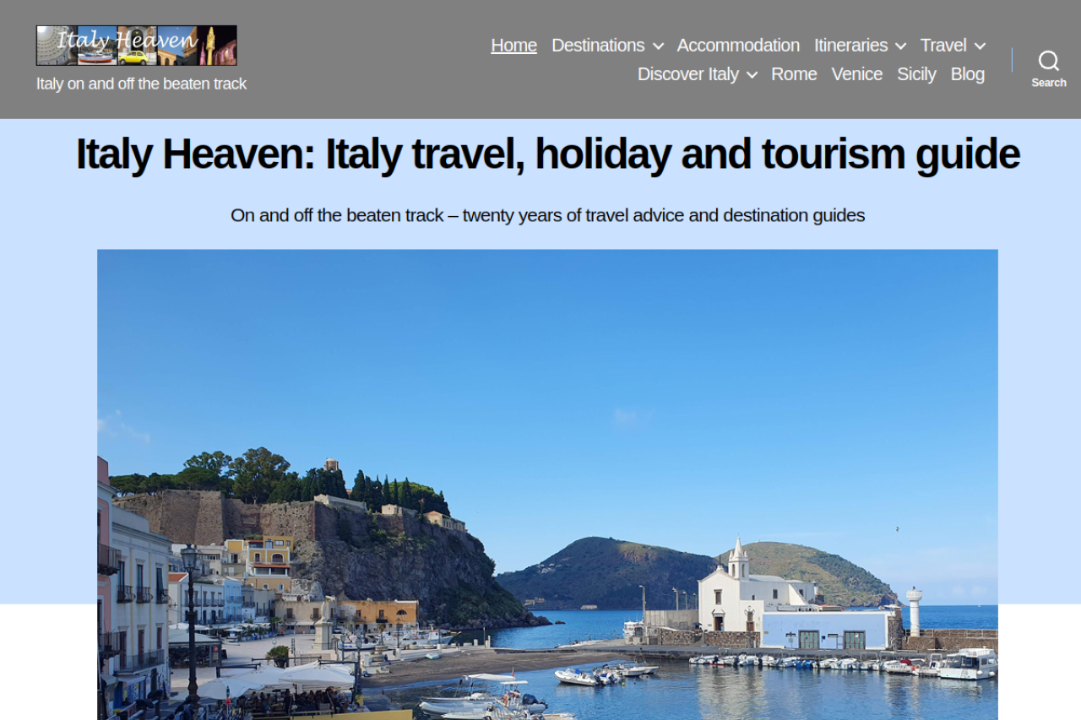Click the Search label under magnifier
Screen dimensions: 1081x720
1048,83
